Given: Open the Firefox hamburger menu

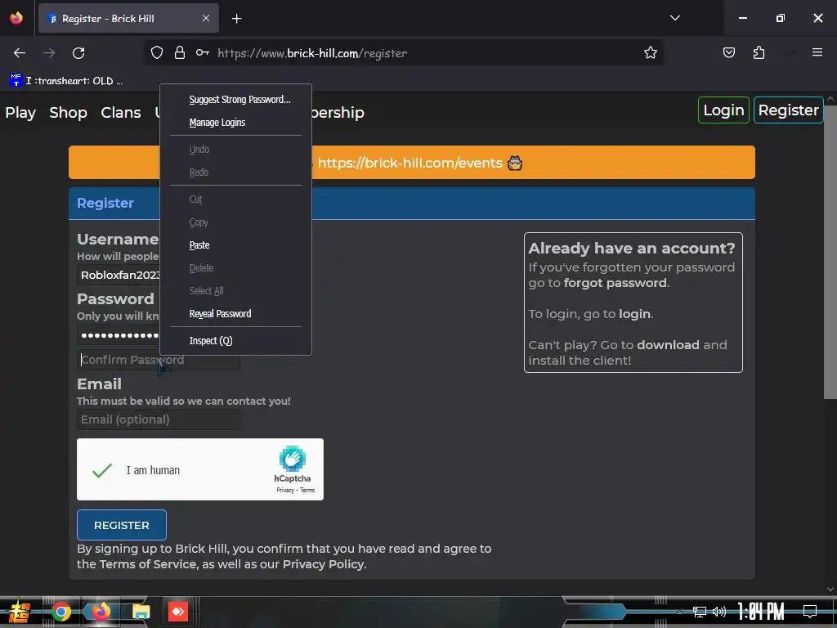Looking at the screenshot, I should 817,52.
